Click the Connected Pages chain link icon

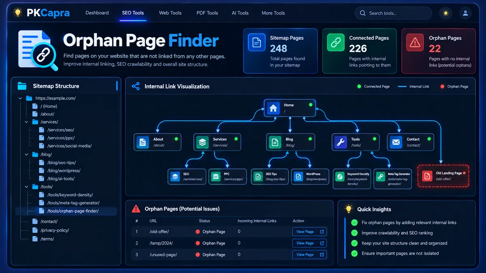tap(336, 42)
